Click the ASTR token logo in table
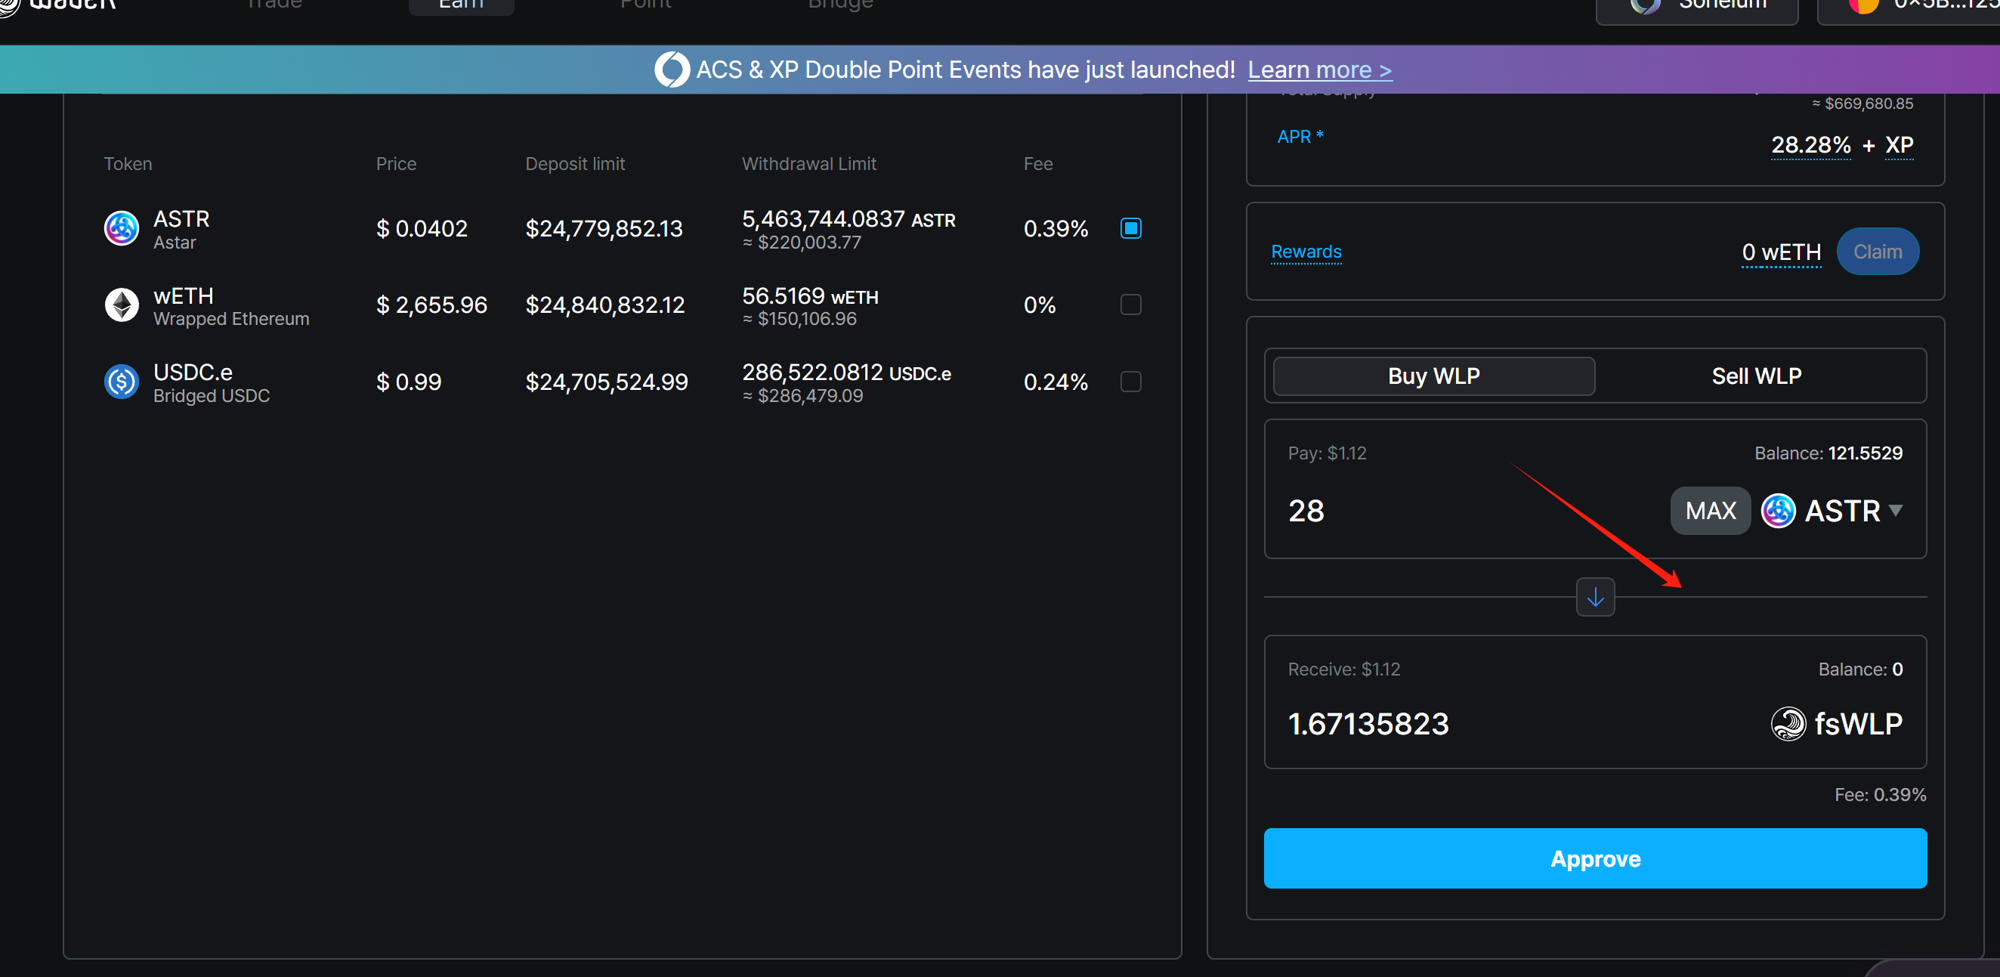 121,228
